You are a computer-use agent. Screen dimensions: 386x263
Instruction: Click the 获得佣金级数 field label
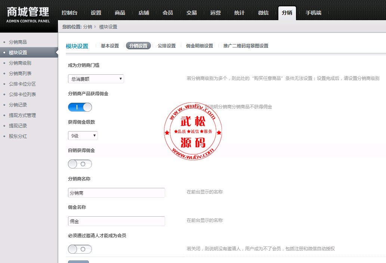(81, 122)
